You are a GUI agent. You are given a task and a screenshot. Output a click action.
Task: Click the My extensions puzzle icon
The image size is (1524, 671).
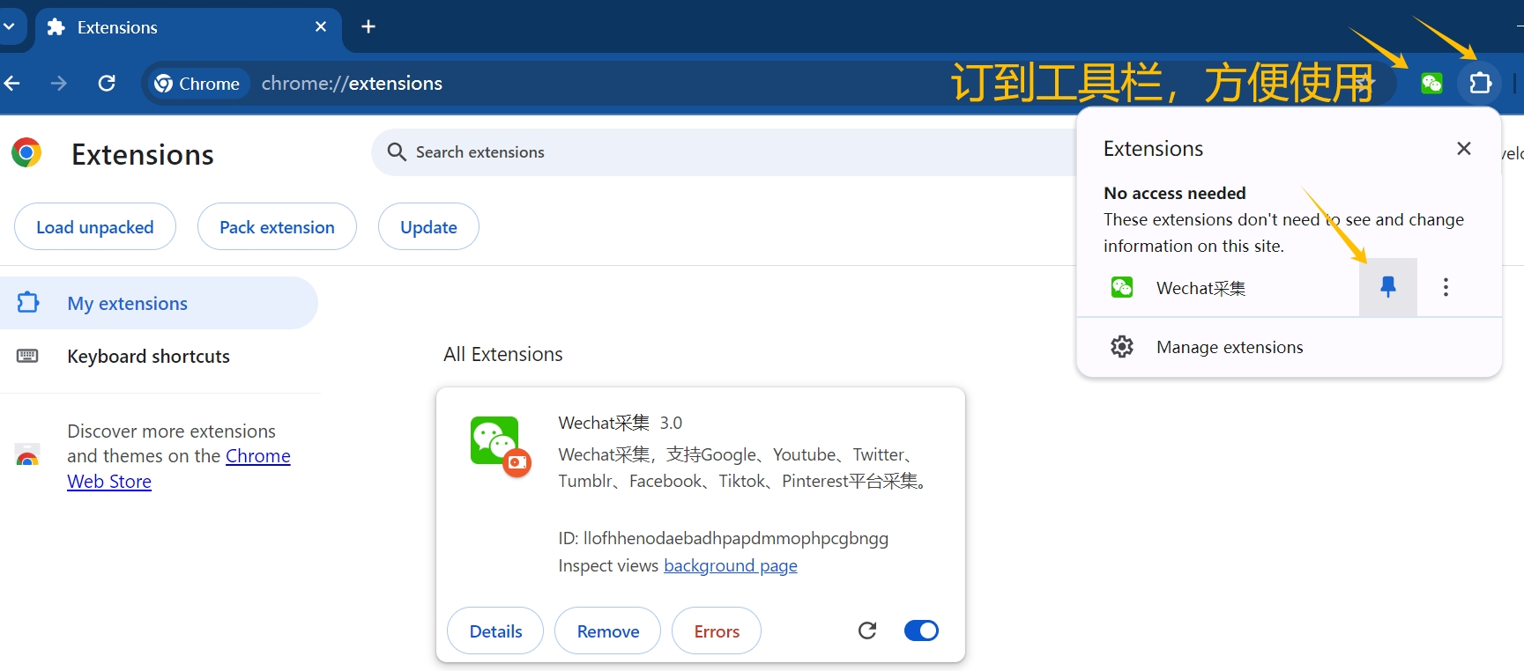28,302
